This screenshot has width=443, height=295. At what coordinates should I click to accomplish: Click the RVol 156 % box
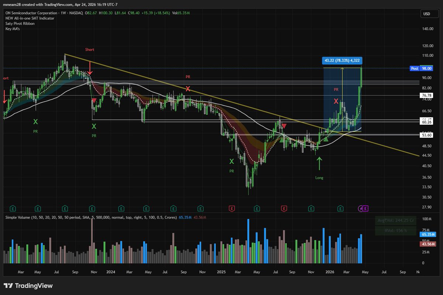(396, 230)
